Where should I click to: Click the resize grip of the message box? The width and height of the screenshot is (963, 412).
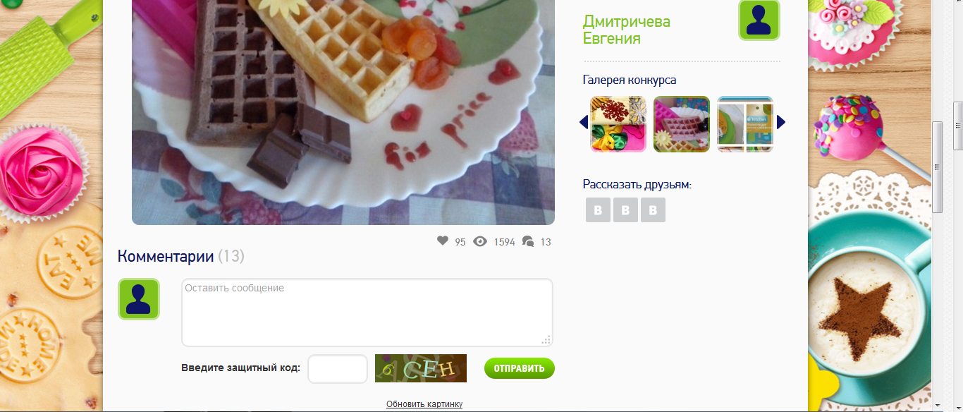click(546, 340)
